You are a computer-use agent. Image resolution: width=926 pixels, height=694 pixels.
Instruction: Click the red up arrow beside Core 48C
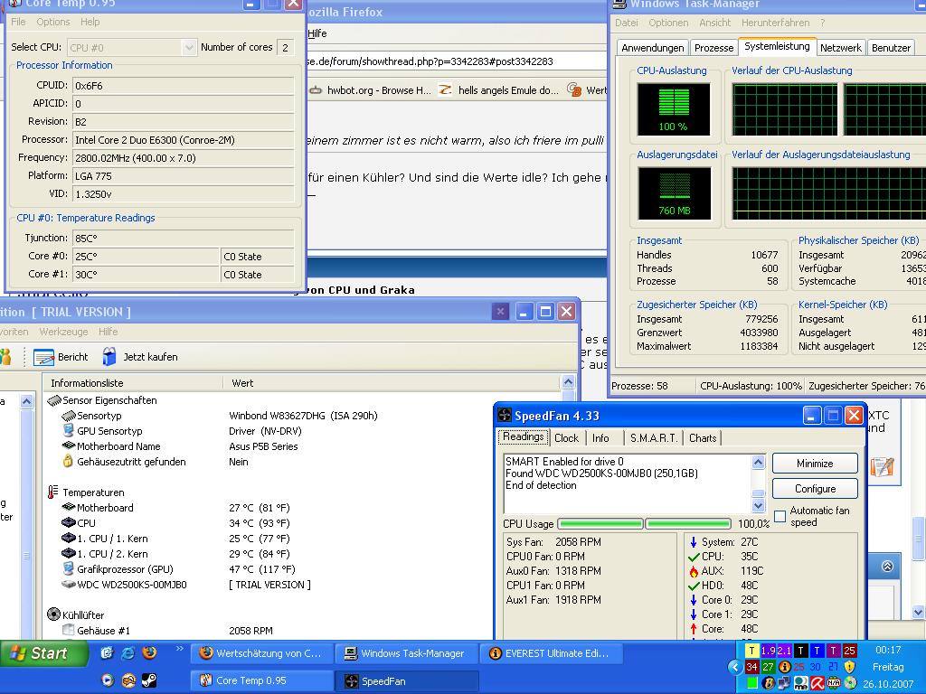[694, 629]
